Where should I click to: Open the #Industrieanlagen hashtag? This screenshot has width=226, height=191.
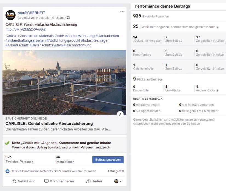[95, 41]
